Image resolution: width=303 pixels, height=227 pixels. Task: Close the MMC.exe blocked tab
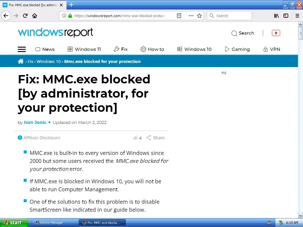(61, 5)
